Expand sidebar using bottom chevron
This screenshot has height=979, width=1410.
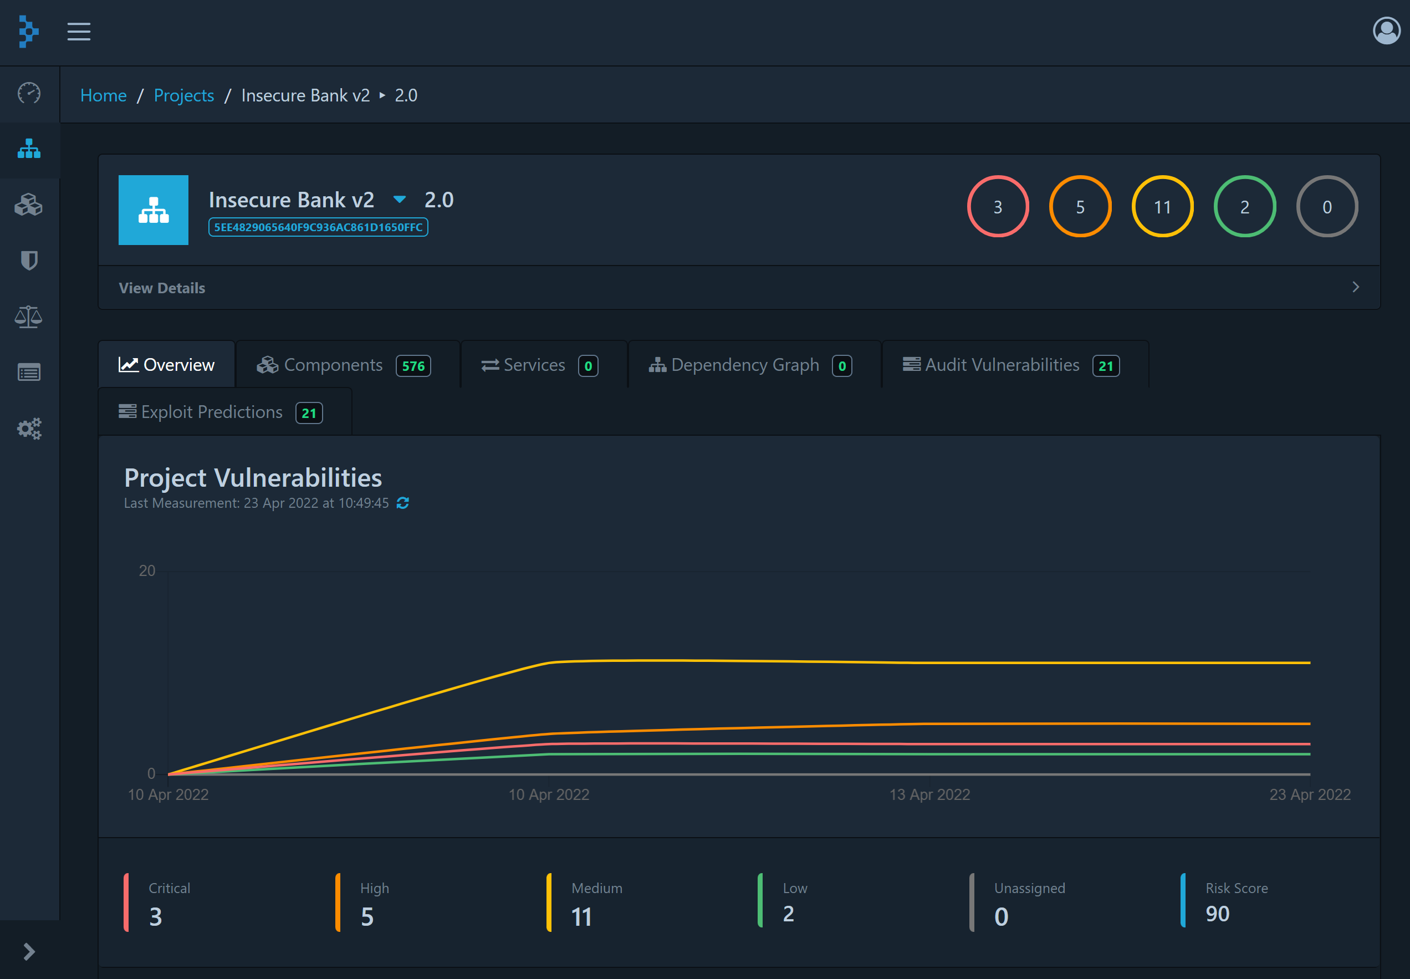click(29, 951)
